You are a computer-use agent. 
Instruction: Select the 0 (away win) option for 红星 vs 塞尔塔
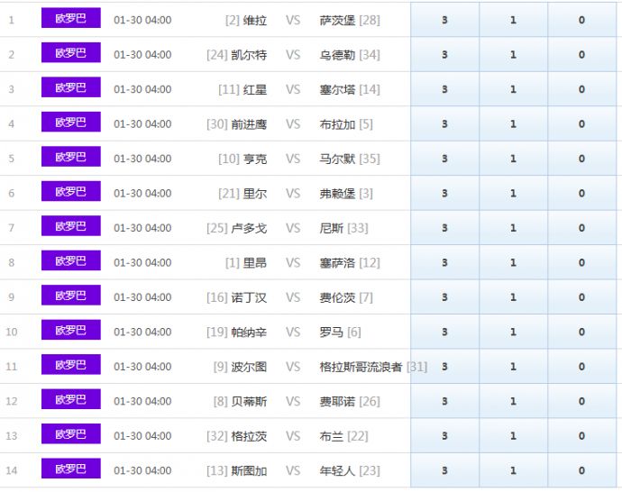point(581,89)
